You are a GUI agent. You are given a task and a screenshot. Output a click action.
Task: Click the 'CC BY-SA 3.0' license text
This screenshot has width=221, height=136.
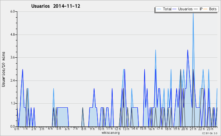pyautogui.click(x=210, y=133)
